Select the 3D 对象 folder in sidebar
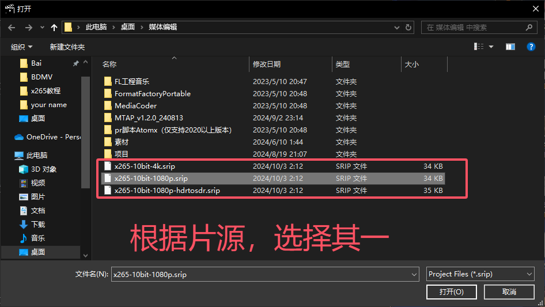The image size is (545, 307). click(43, 169)
